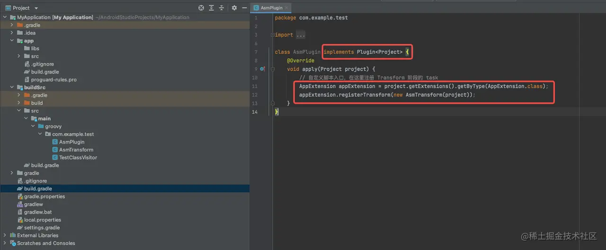This screenshot has width=606, height=250.
Task: Click the Project view window icon in header
Action: pyautogui.click(x=7, y=8)
